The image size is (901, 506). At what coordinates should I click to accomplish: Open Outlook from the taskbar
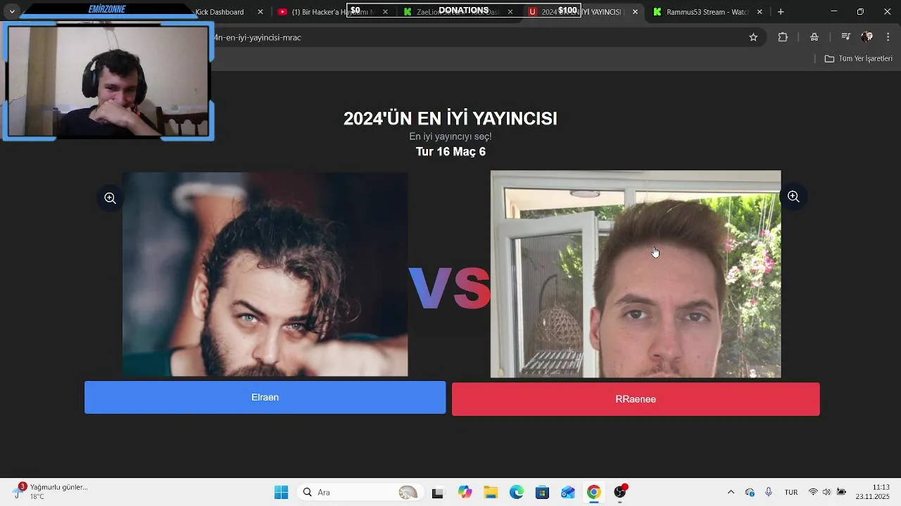pos(568,493)
